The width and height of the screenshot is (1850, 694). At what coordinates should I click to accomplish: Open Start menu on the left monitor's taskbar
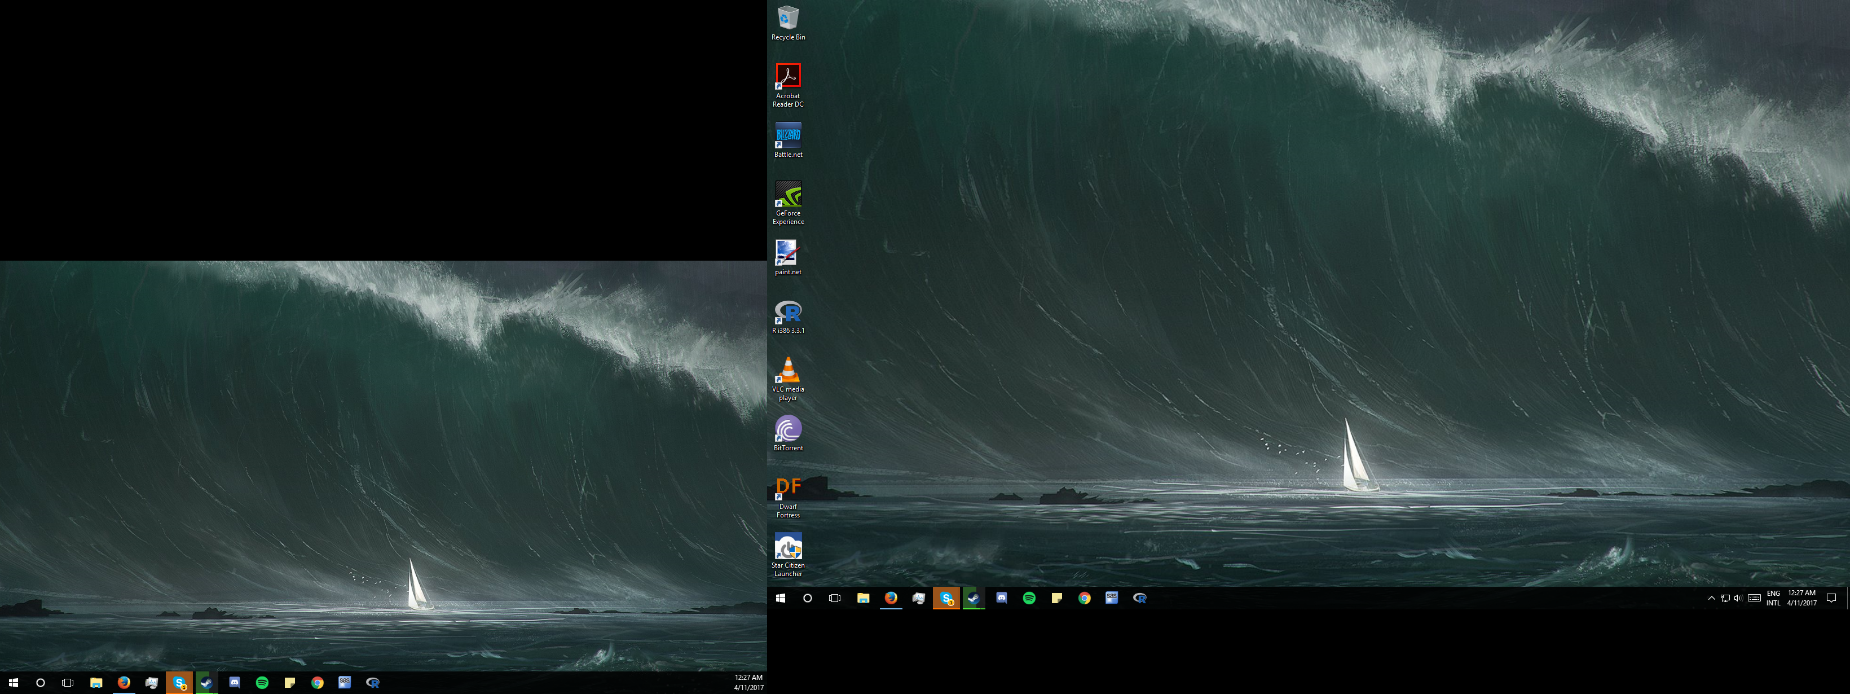13,683
